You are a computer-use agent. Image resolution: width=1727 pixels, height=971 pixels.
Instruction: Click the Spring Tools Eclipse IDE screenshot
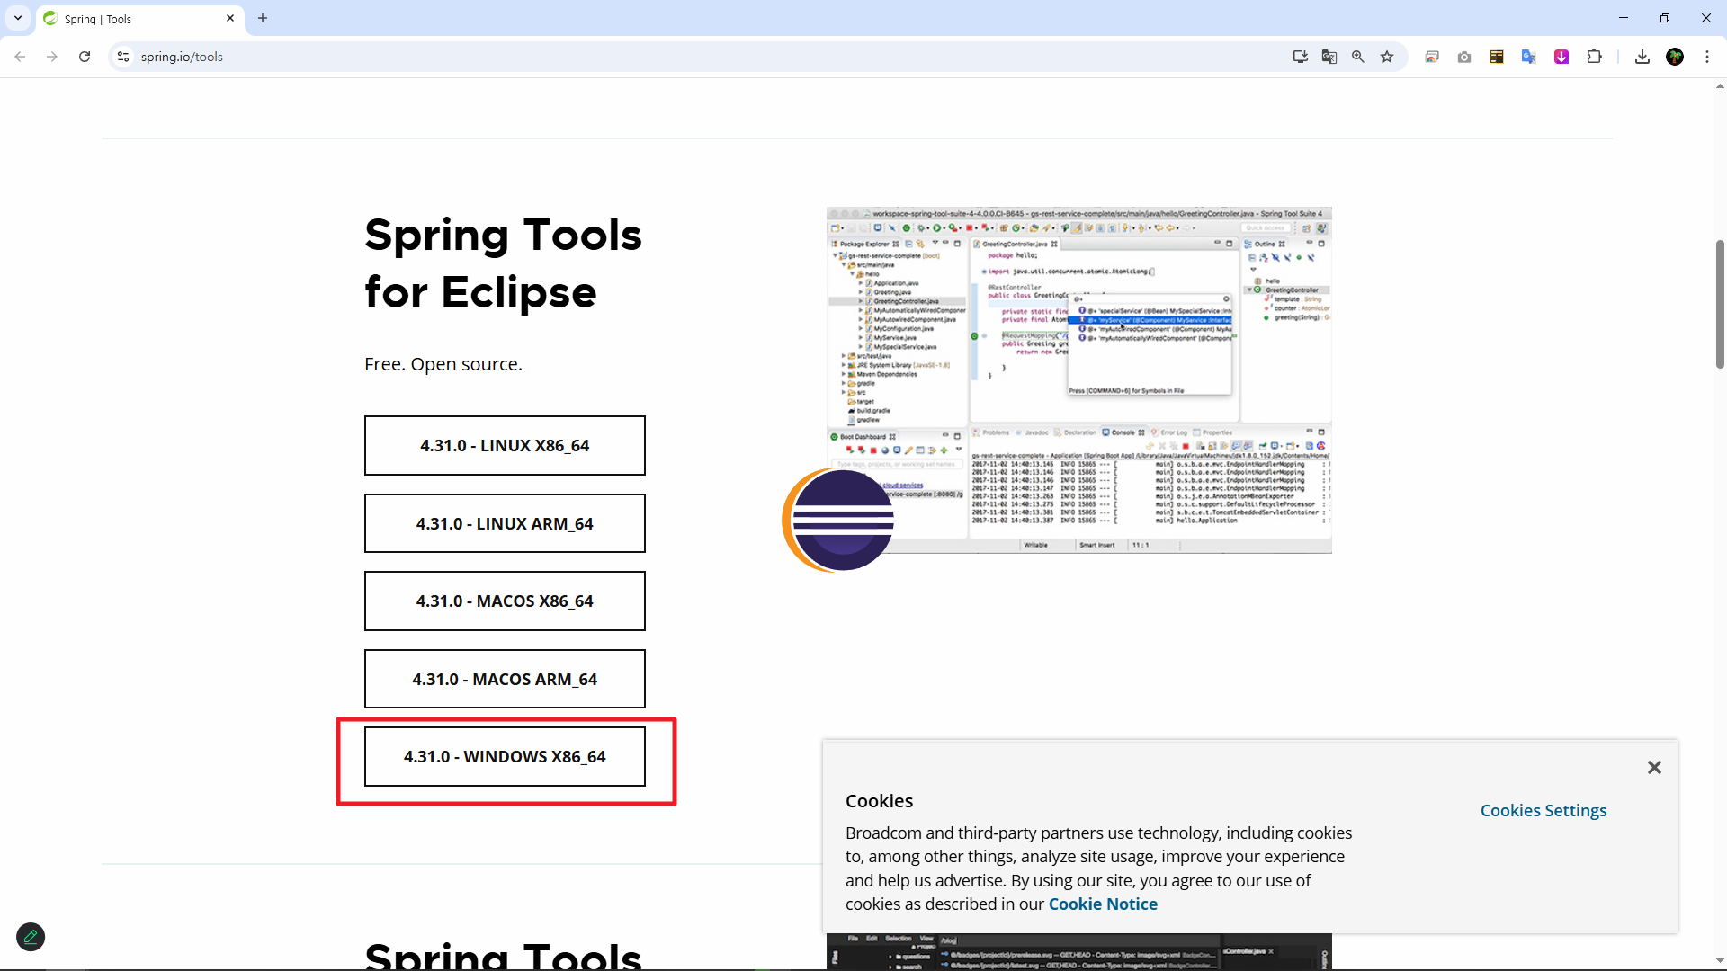tap(1078, 380)
